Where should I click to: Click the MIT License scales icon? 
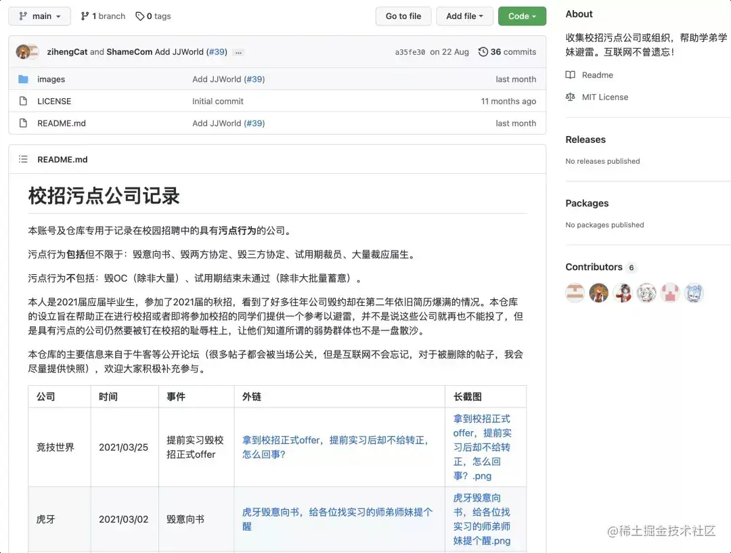click(570, 97)
